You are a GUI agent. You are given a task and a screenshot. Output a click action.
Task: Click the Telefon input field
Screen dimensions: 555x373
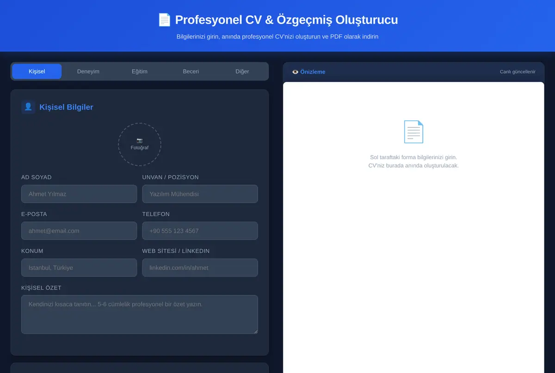click(x=200, y=231)
